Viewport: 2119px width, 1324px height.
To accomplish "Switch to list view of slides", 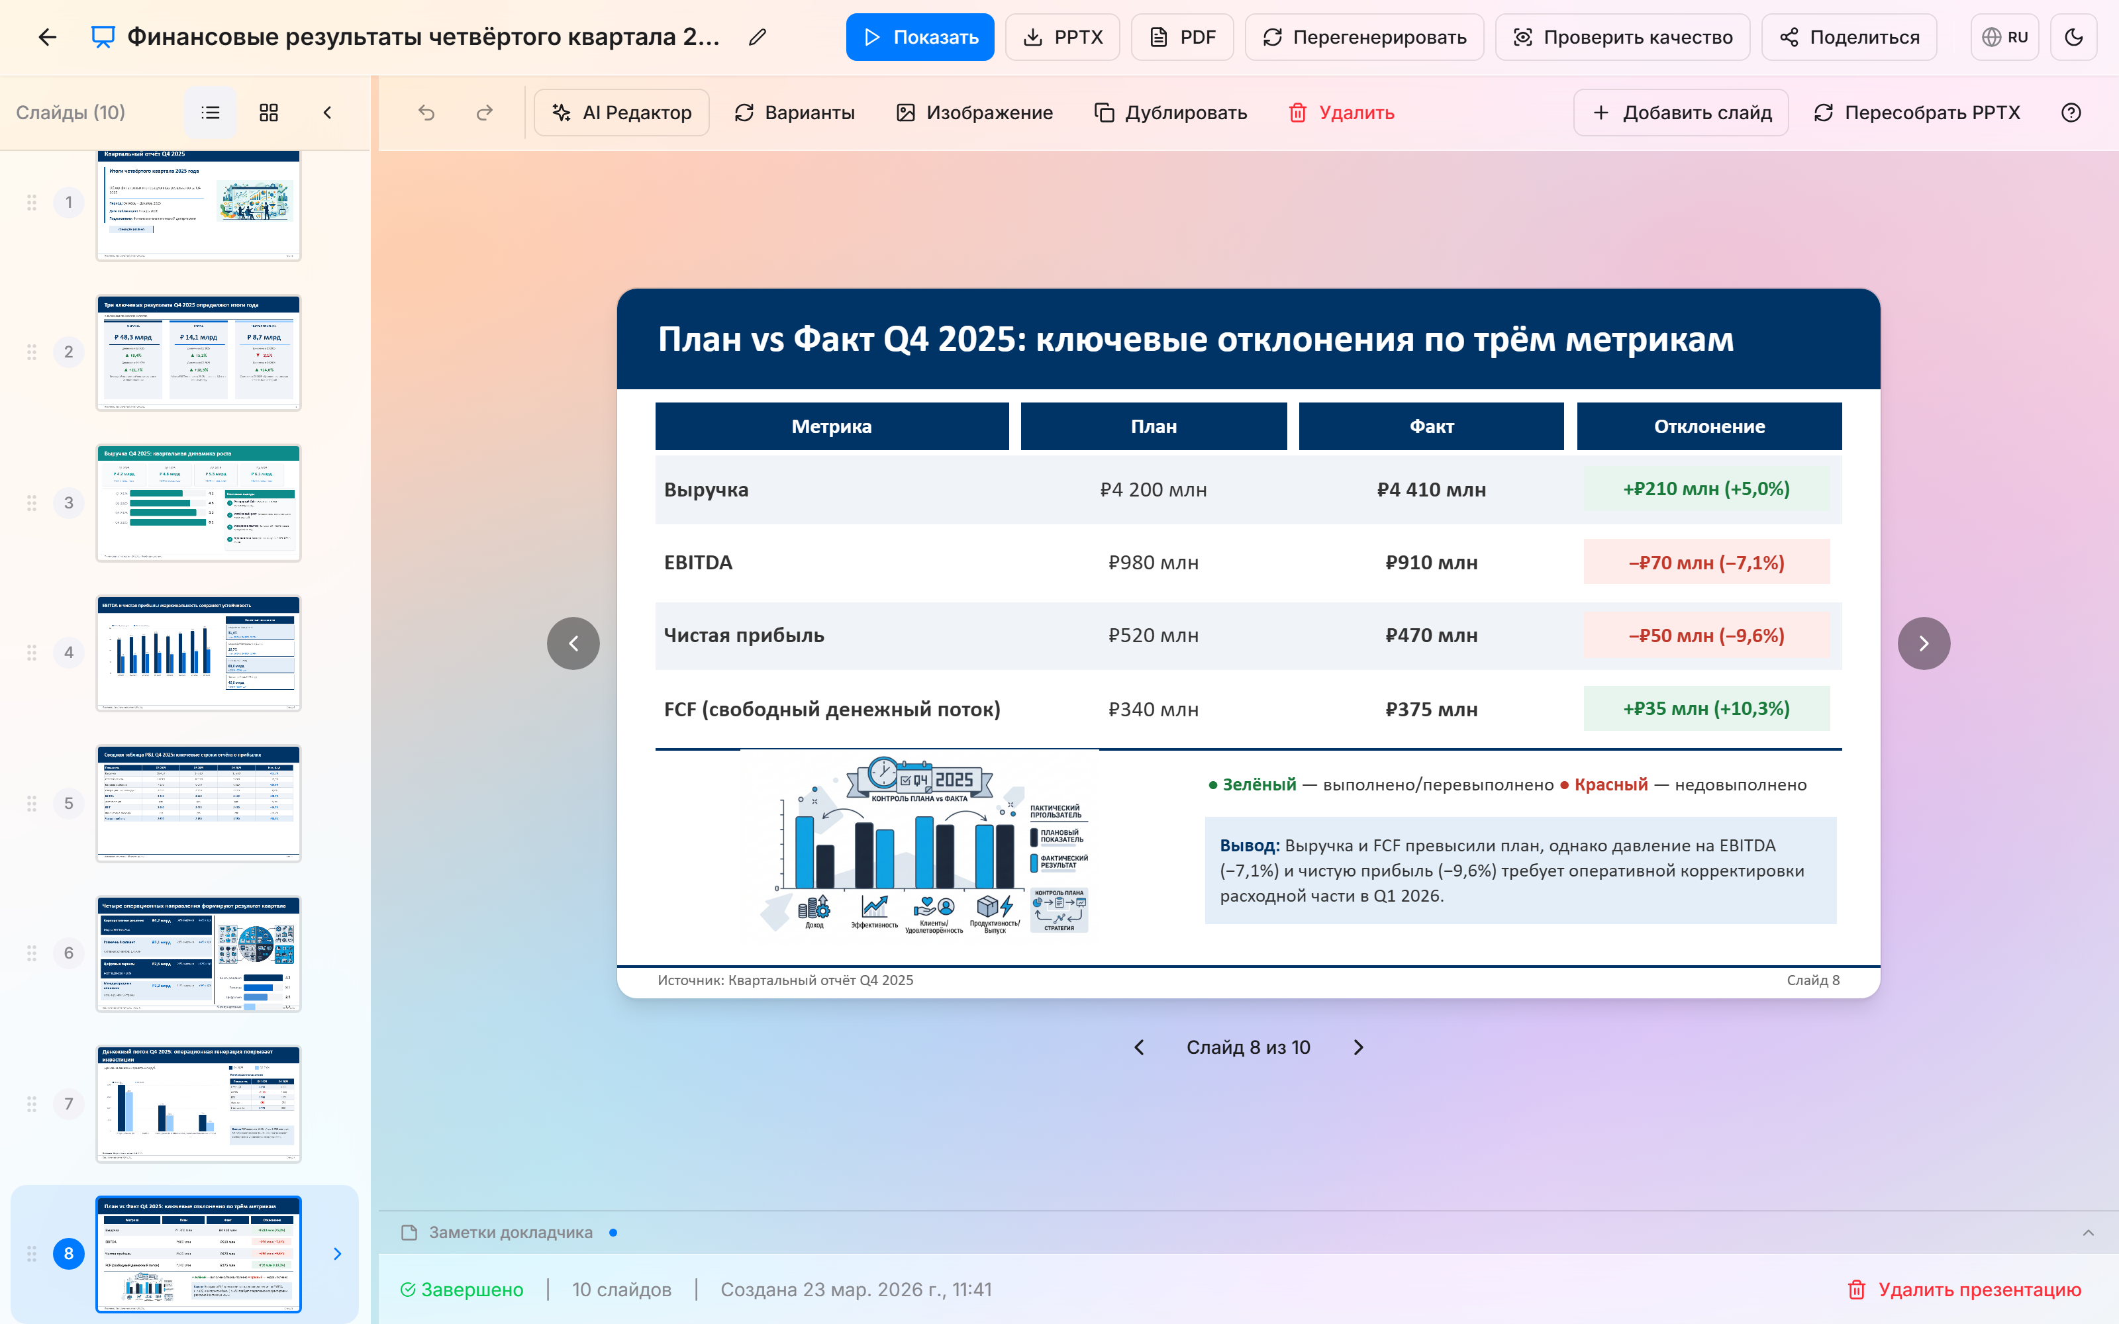I will [x=210, y=112].
